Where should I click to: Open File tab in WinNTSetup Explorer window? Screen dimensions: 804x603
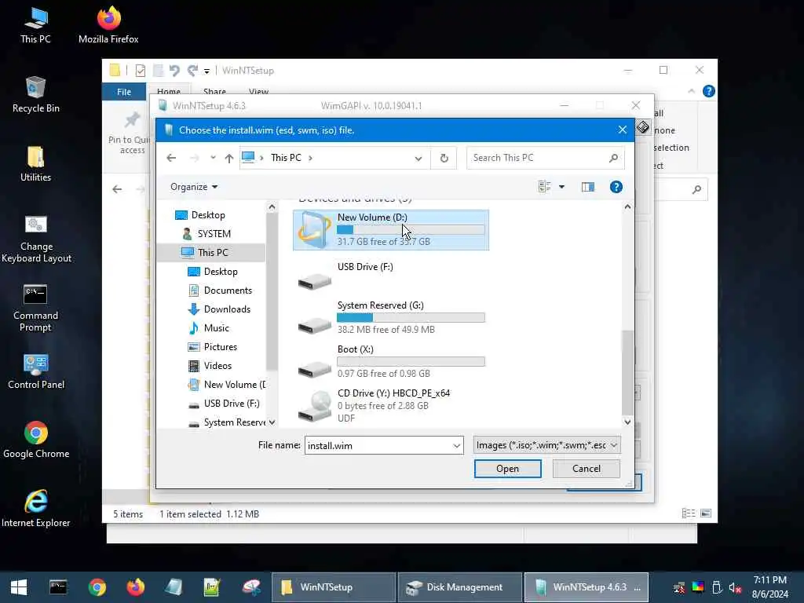[124, 92]
